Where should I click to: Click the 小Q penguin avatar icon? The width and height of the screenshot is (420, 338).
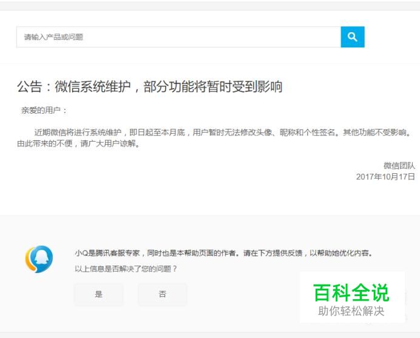coord(39,259)
